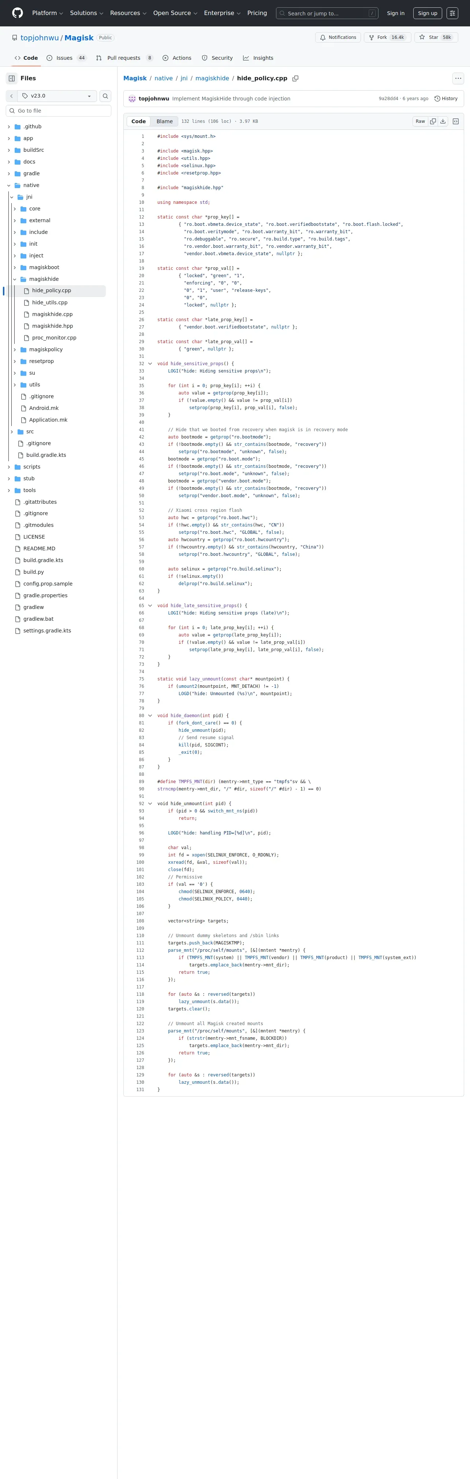This screenshot has height=1479, width=470.
Task: Click the Sign in link
Action: pyautogui.click(x=395, y=13)
